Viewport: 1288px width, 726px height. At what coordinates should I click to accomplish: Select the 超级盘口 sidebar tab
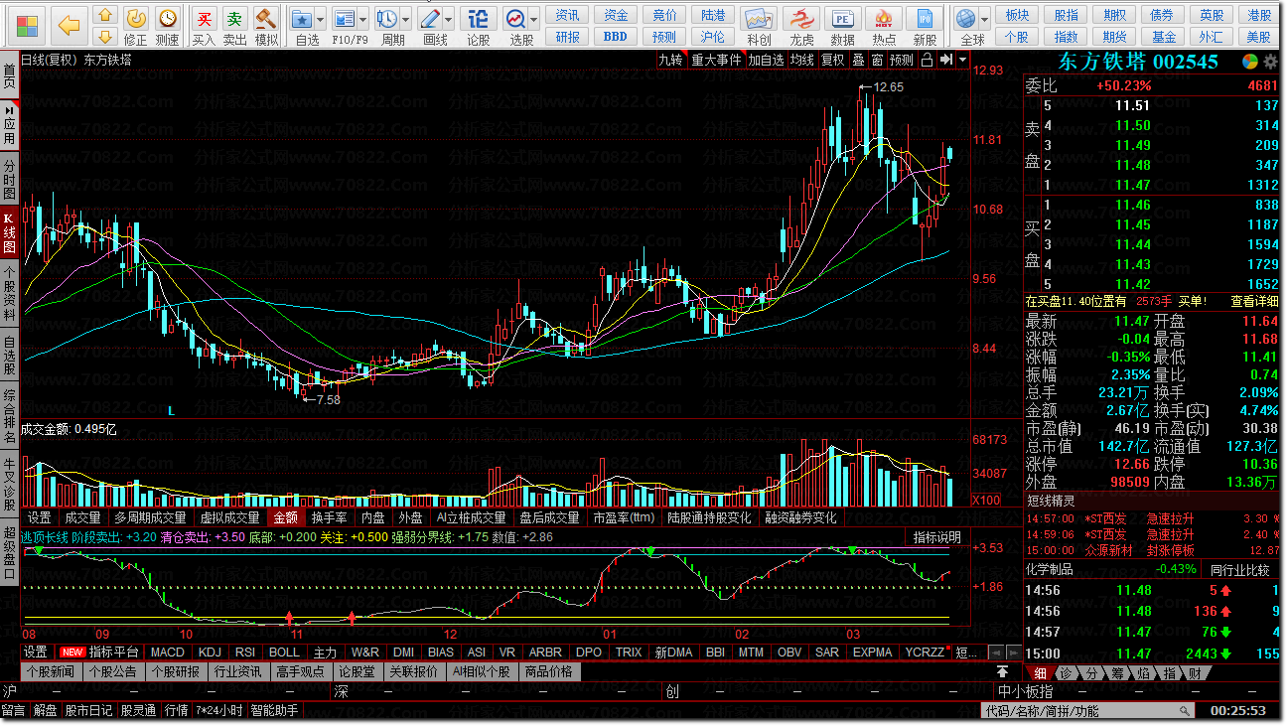[9, 551]
